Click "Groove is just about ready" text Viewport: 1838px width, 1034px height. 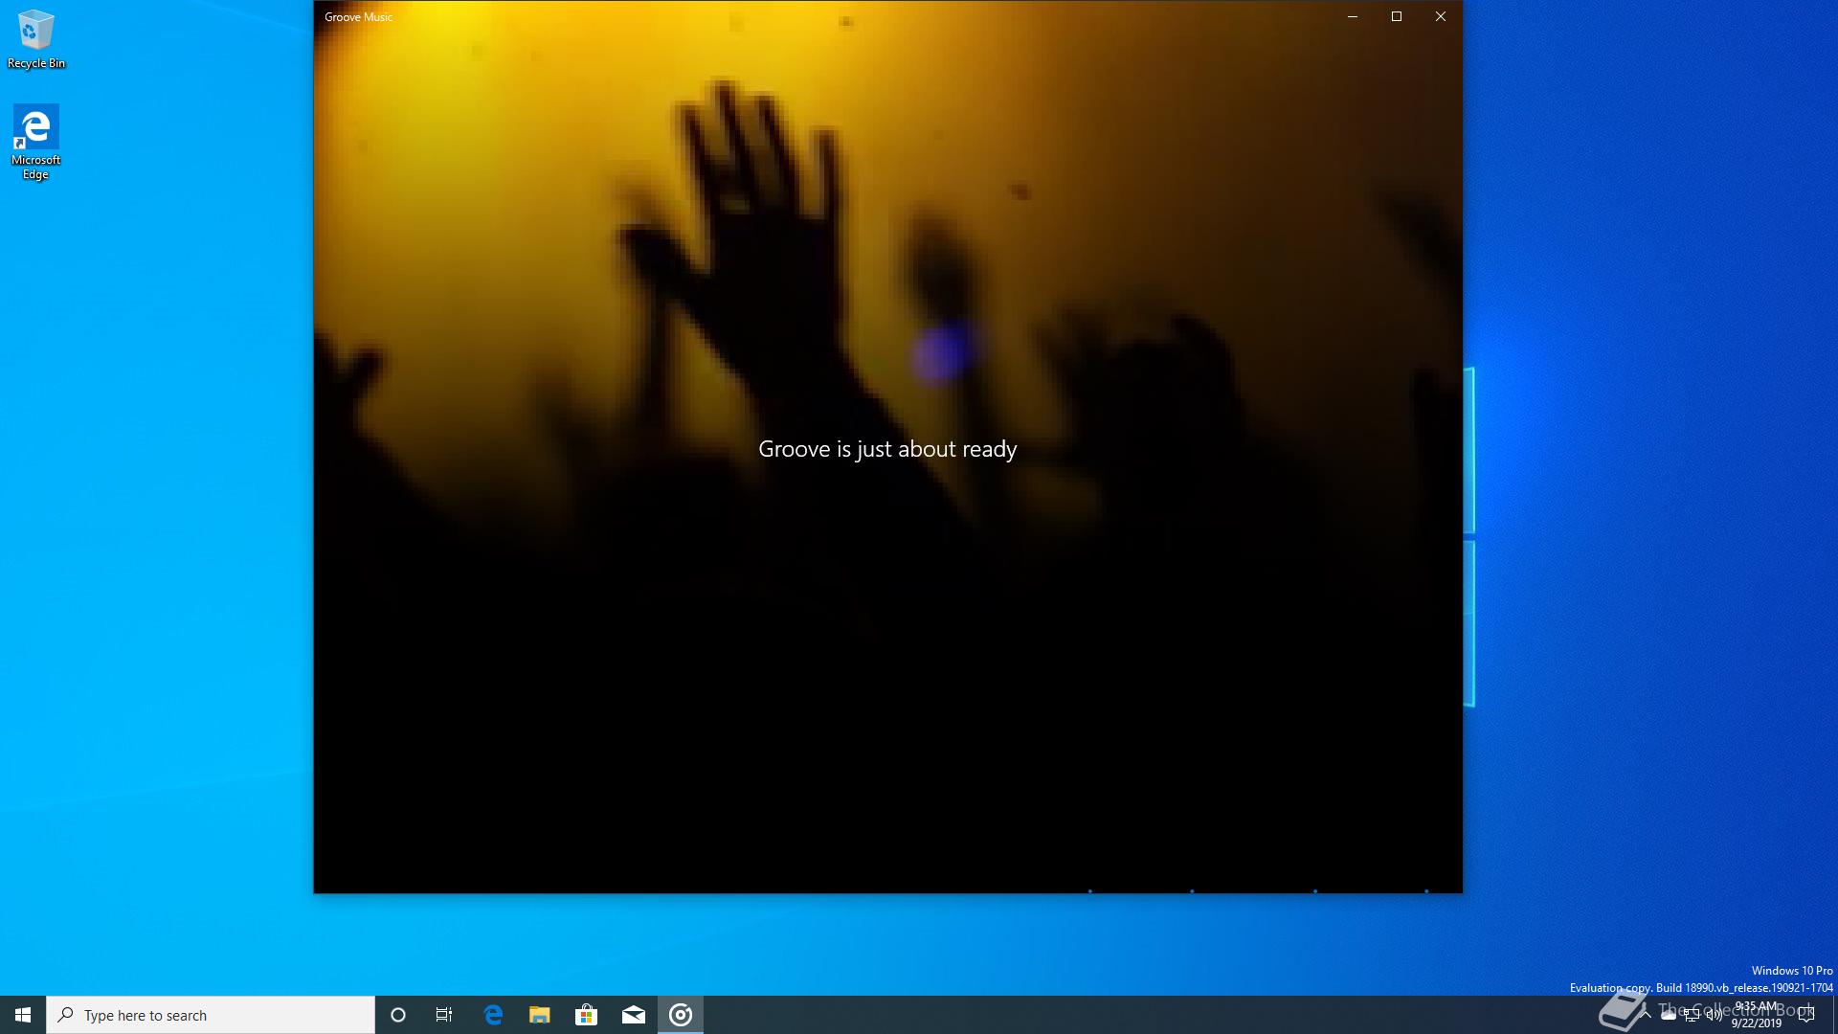point(887,449)
